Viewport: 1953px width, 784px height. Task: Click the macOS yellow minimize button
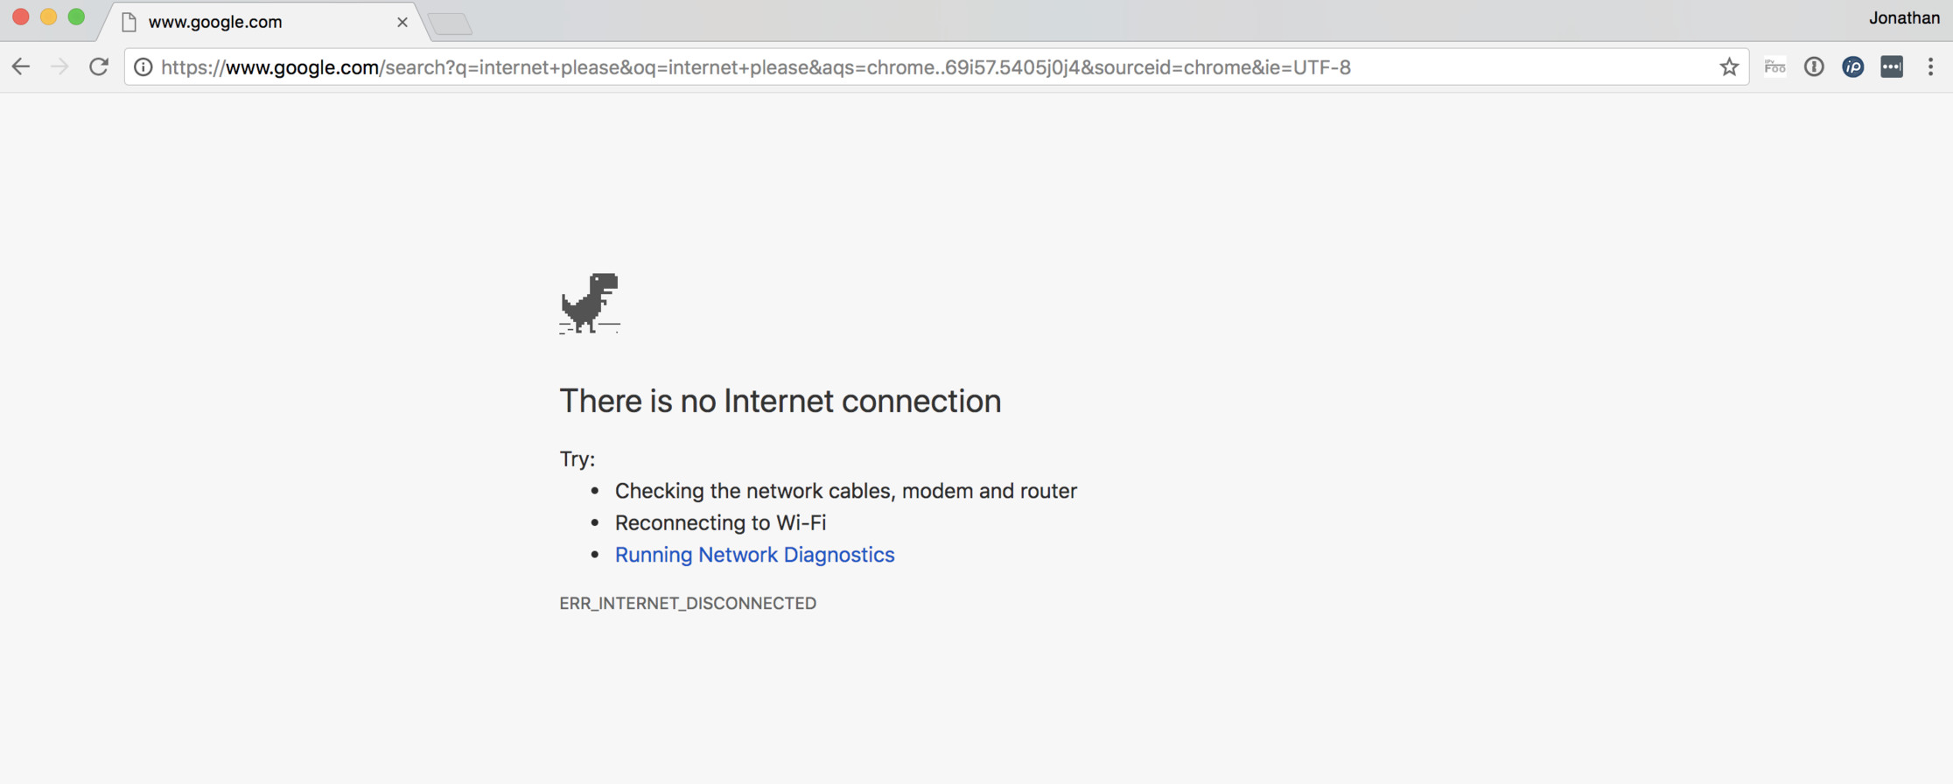click(48, 15)
